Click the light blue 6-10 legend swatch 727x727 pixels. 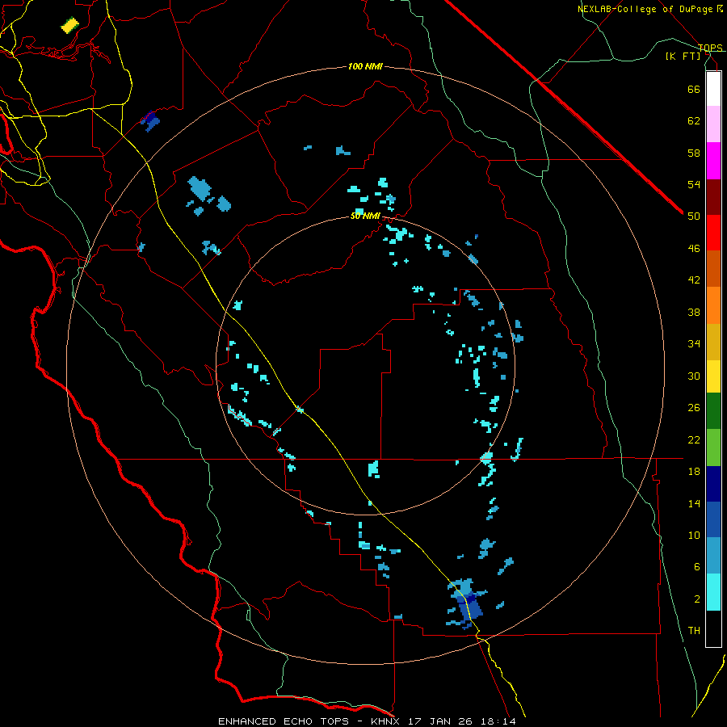pos(713,556)
